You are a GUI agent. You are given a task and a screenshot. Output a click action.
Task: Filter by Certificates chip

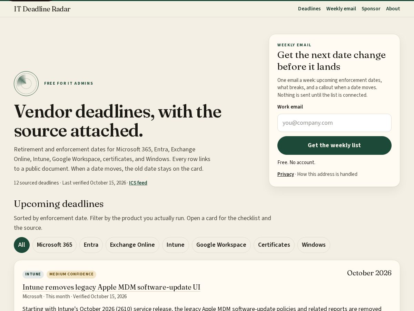pos(274,245)
